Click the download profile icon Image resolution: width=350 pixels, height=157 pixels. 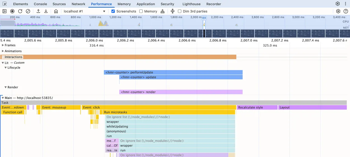(46, 11)
